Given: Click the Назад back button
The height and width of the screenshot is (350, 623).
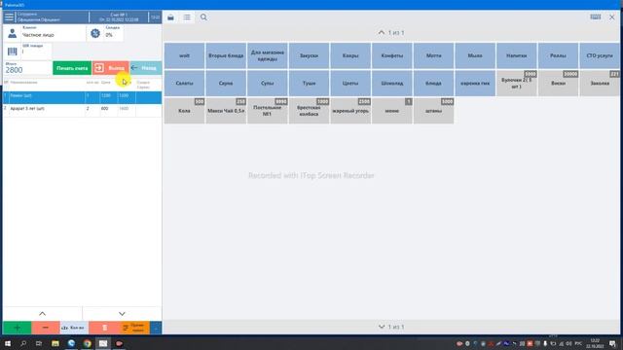Looking at the screenshot, I should [x=145, y=68].
